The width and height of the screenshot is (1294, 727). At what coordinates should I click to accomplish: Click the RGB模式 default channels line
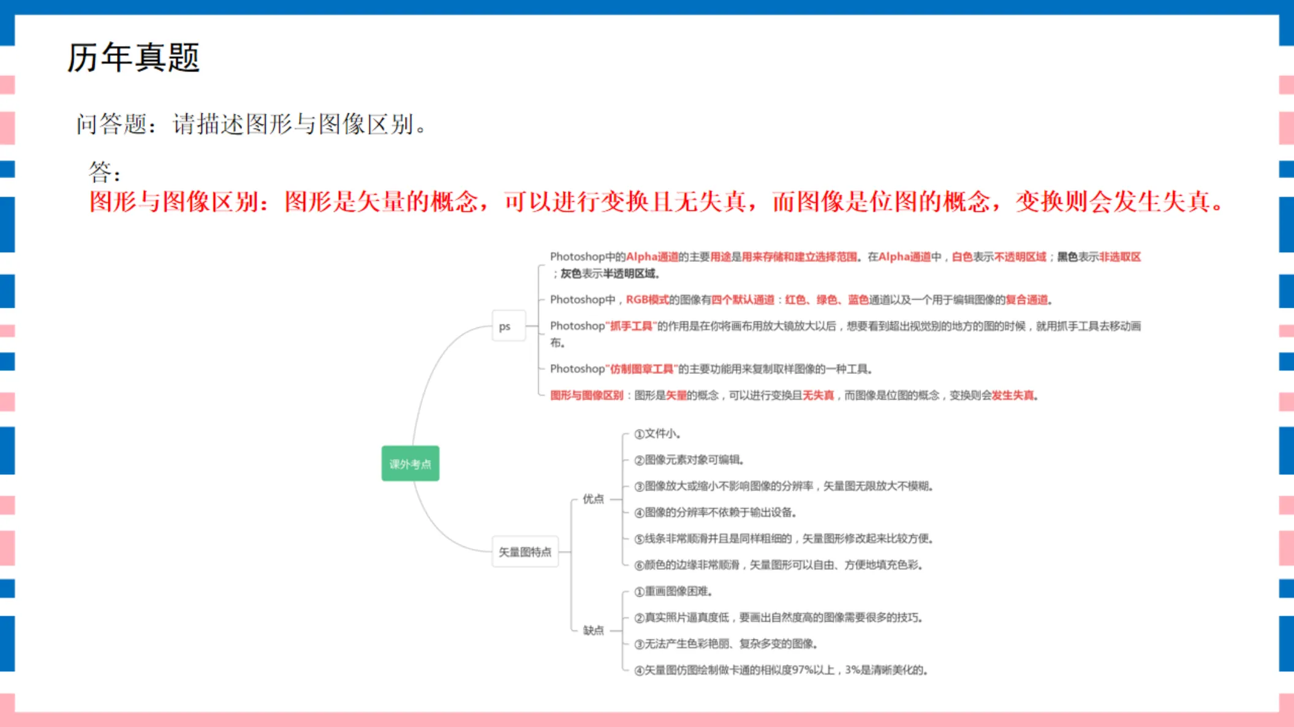[801, 300]
